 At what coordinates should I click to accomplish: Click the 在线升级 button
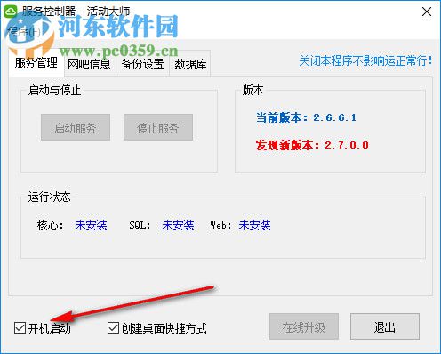click(x=304, y=326)
